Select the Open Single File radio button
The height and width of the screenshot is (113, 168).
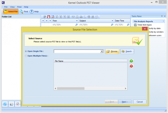[x=26, y=51]
